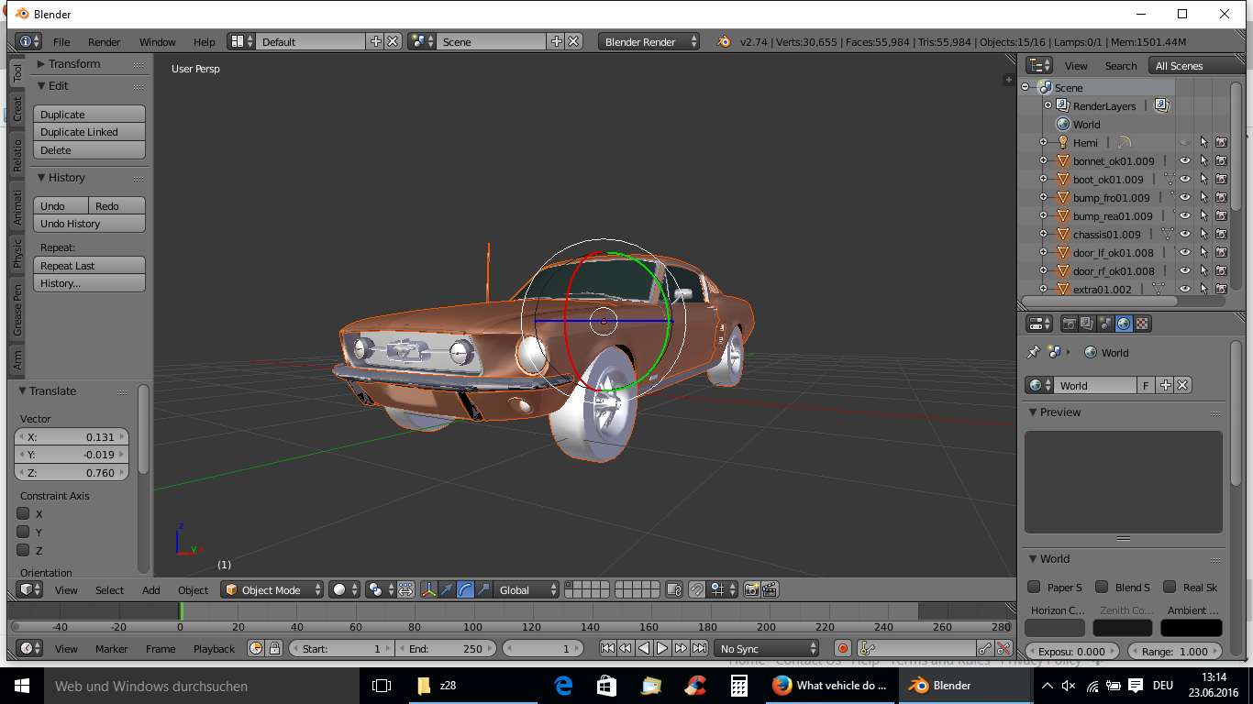Toggle manipulate center points icon
This screenshot has width=1253, height=704.
pyautogui.click(x=405, y=589)
